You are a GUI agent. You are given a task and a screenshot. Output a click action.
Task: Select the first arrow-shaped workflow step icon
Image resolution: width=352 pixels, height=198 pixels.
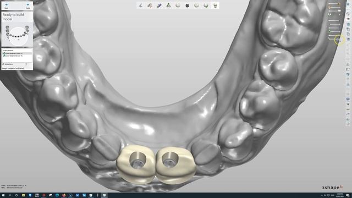pos(141,5)
